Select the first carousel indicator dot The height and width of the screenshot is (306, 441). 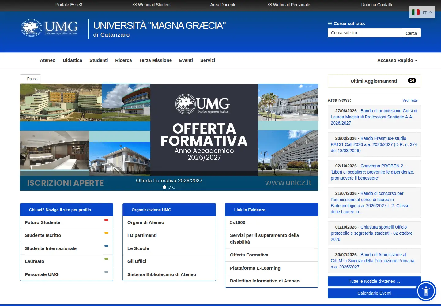(x=164, y=187)
